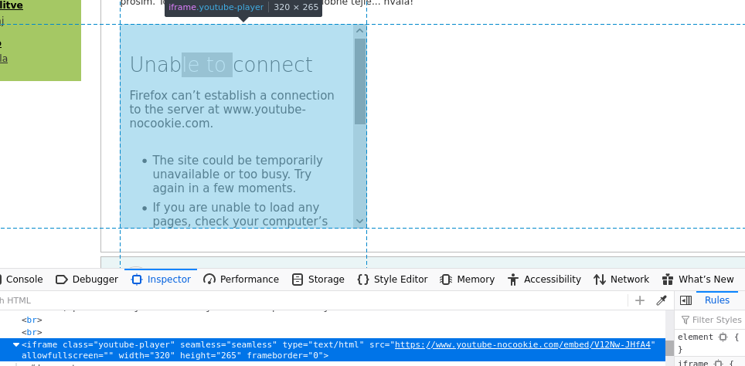
Task: Click the element rule target icon
Action: coord(723,337)
